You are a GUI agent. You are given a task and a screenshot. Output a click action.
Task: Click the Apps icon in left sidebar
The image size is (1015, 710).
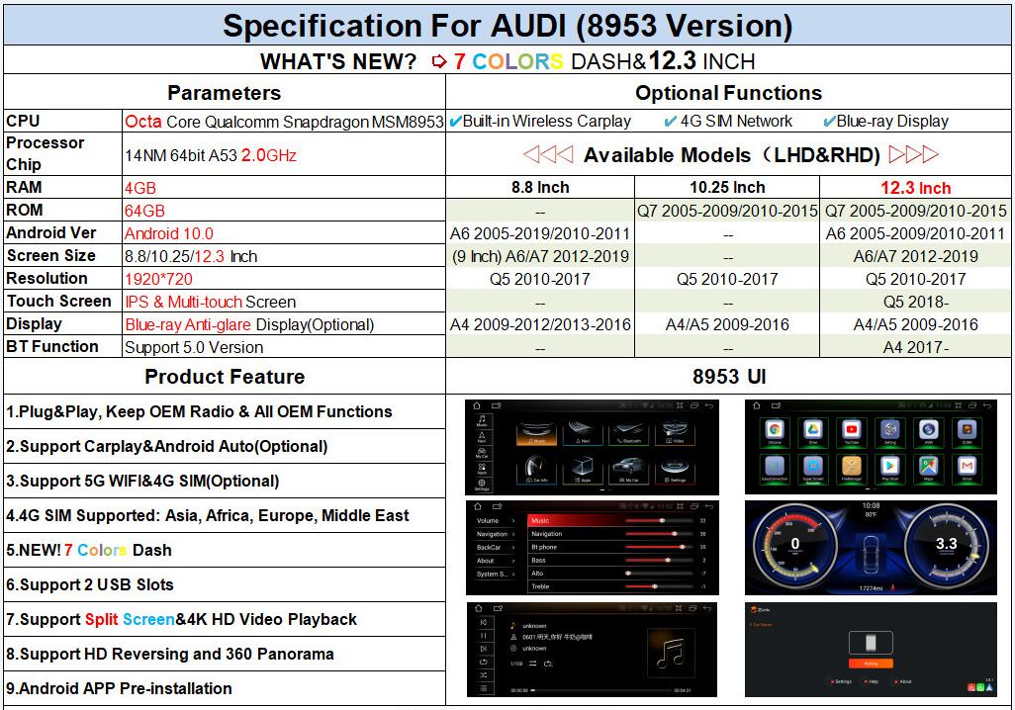coord(482,470)
